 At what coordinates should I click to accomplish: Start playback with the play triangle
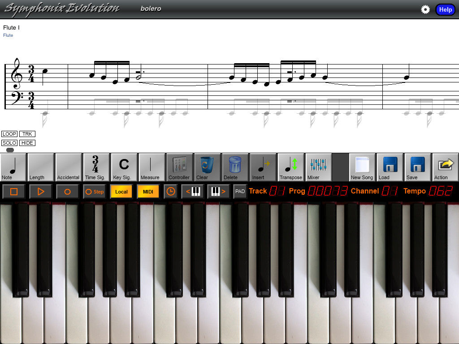click(41, 192)
